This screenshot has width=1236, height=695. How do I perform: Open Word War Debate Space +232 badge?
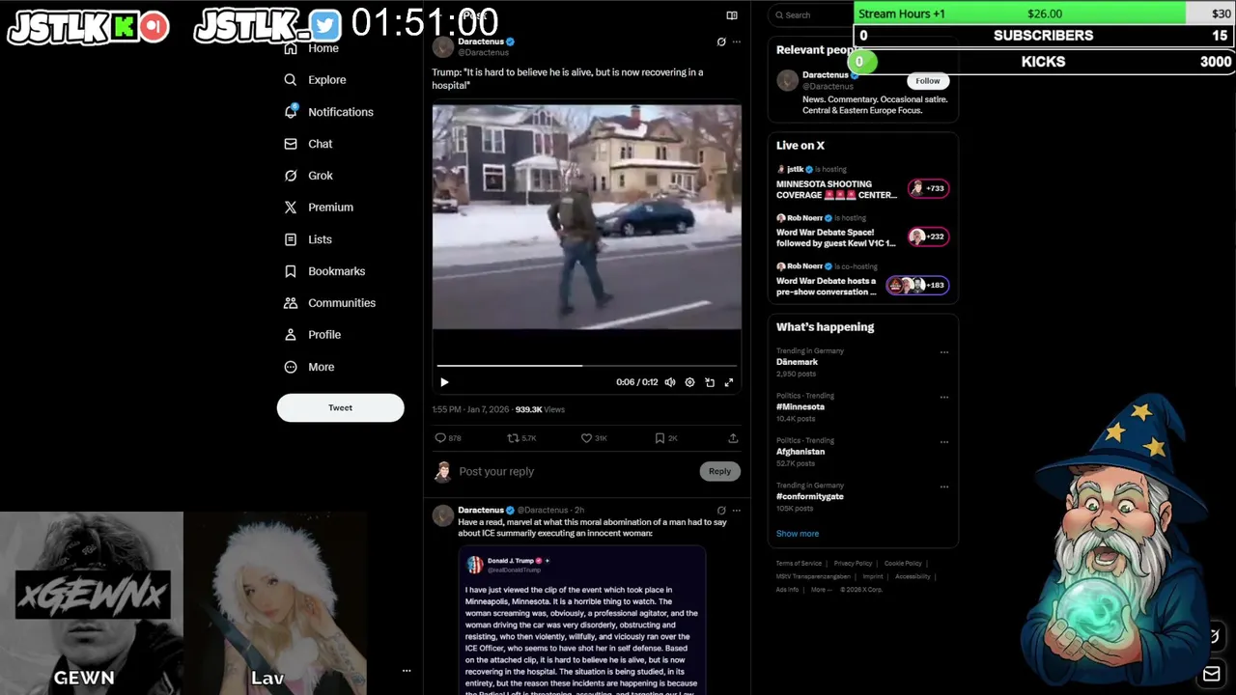pyautogui.click(x=928, y=236)
